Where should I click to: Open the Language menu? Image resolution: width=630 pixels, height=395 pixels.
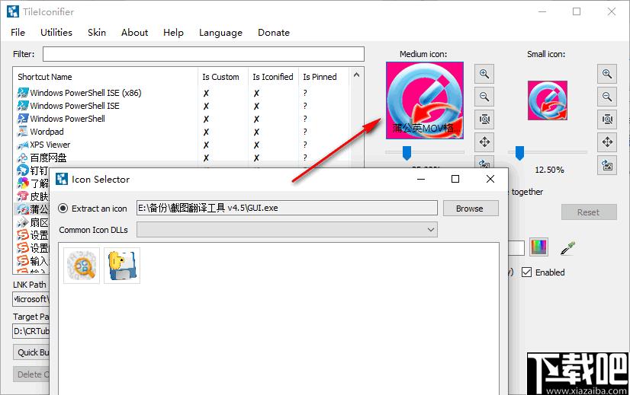tap(220, 33)
